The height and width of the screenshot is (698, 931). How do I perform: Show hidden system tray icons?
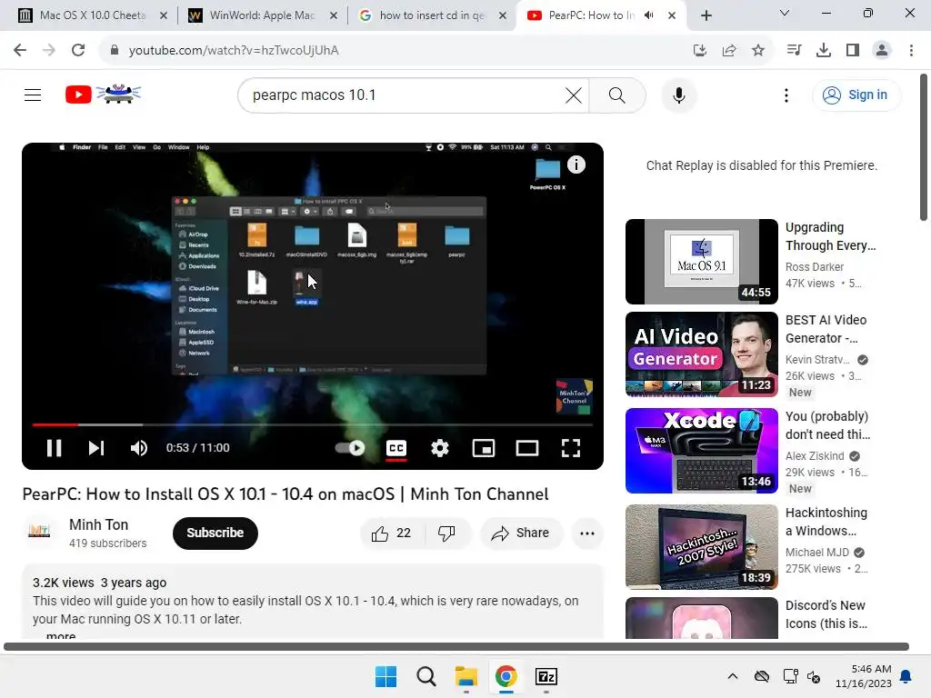(x=733, y=676)
